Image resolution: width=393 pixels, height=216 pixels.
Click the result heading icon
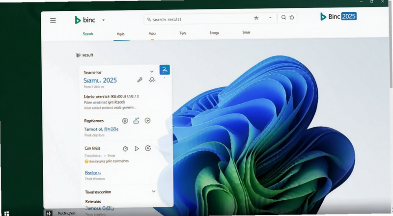point(78,55)
